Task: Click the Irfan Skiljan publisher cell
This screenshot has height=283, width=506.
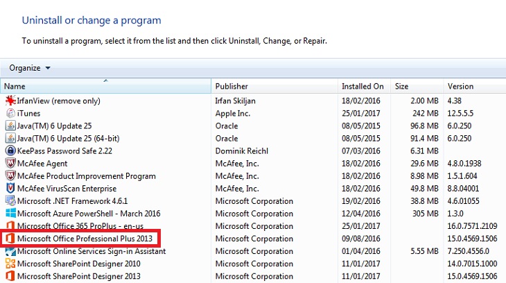Action: (235, 101)
